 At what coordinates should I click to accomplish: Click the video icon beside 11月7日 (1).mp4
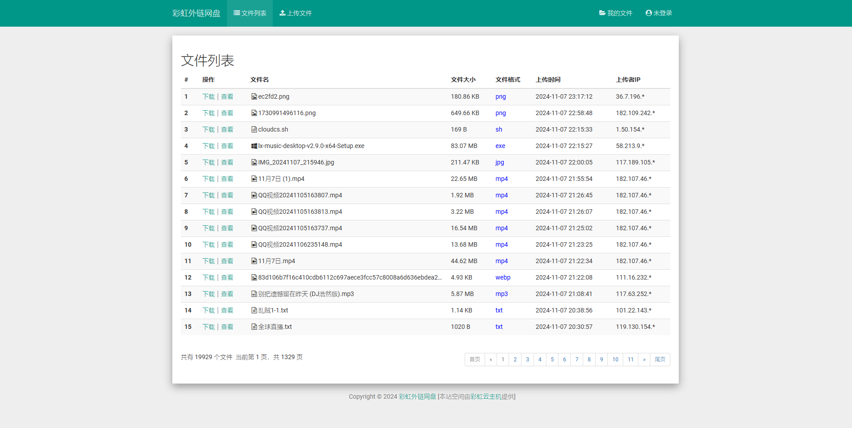254,179
